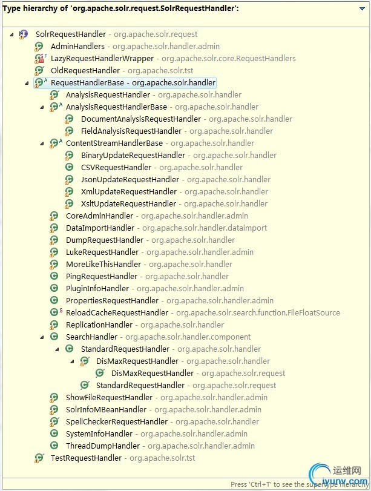Image resolution: width=371 pixels, height=491 pixels.
Task: Click the CoreAdminHandler class icon
Action: coord(54,216)
